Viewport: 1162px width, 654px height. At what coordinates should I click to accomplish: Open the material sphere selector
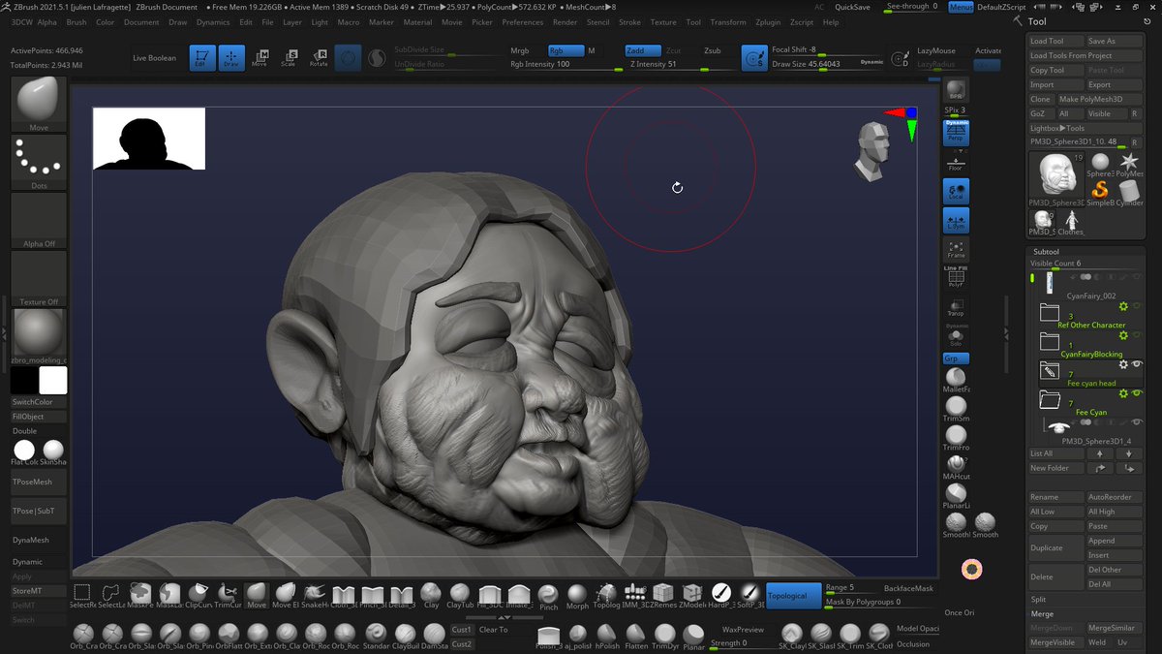39,337
